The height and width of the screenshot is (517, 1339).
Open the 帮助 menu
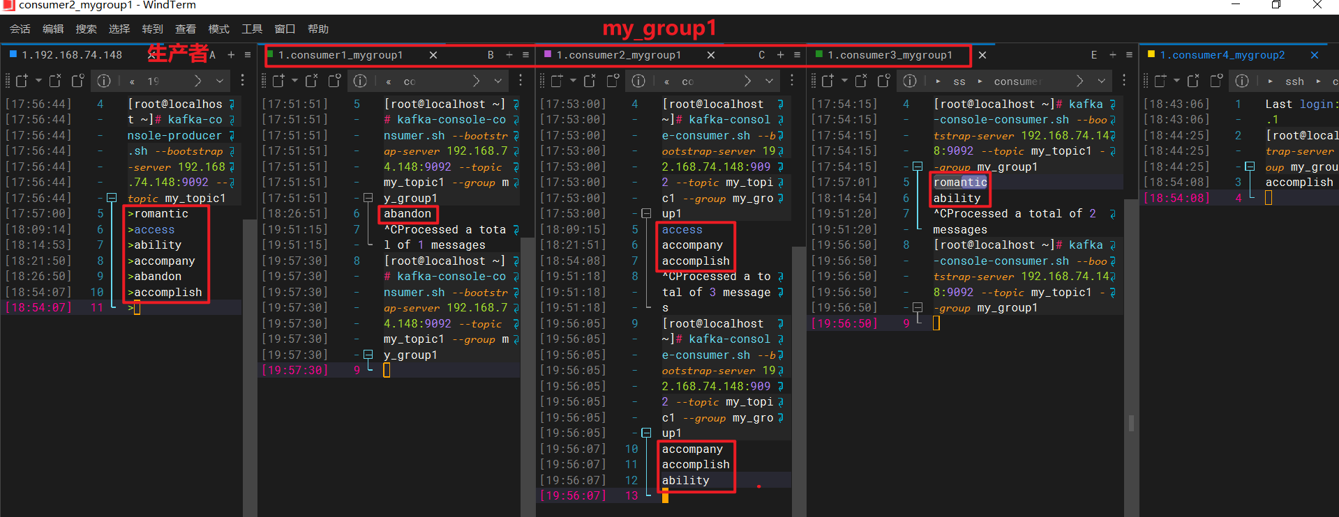[x=318, y=29]
